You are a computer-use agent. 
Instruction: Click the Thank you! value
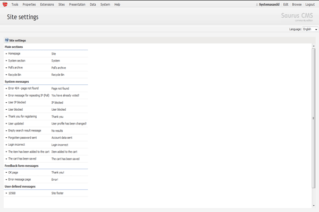[58, 172]
